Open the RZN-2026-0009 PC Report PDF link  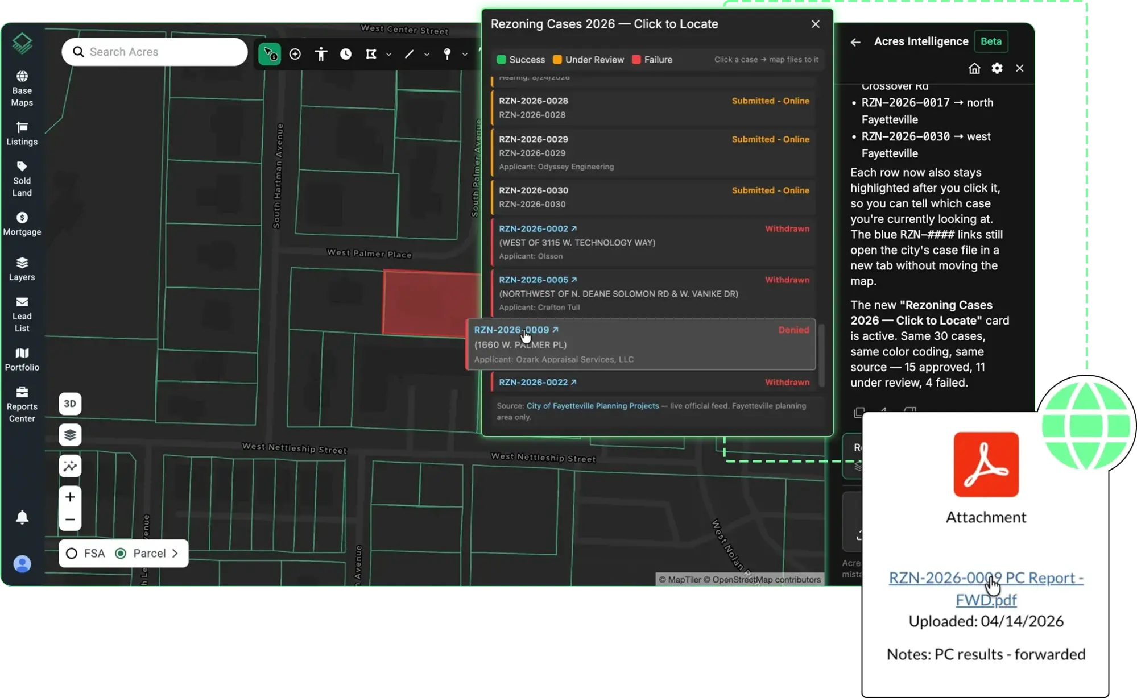click(x=986, y=588)
